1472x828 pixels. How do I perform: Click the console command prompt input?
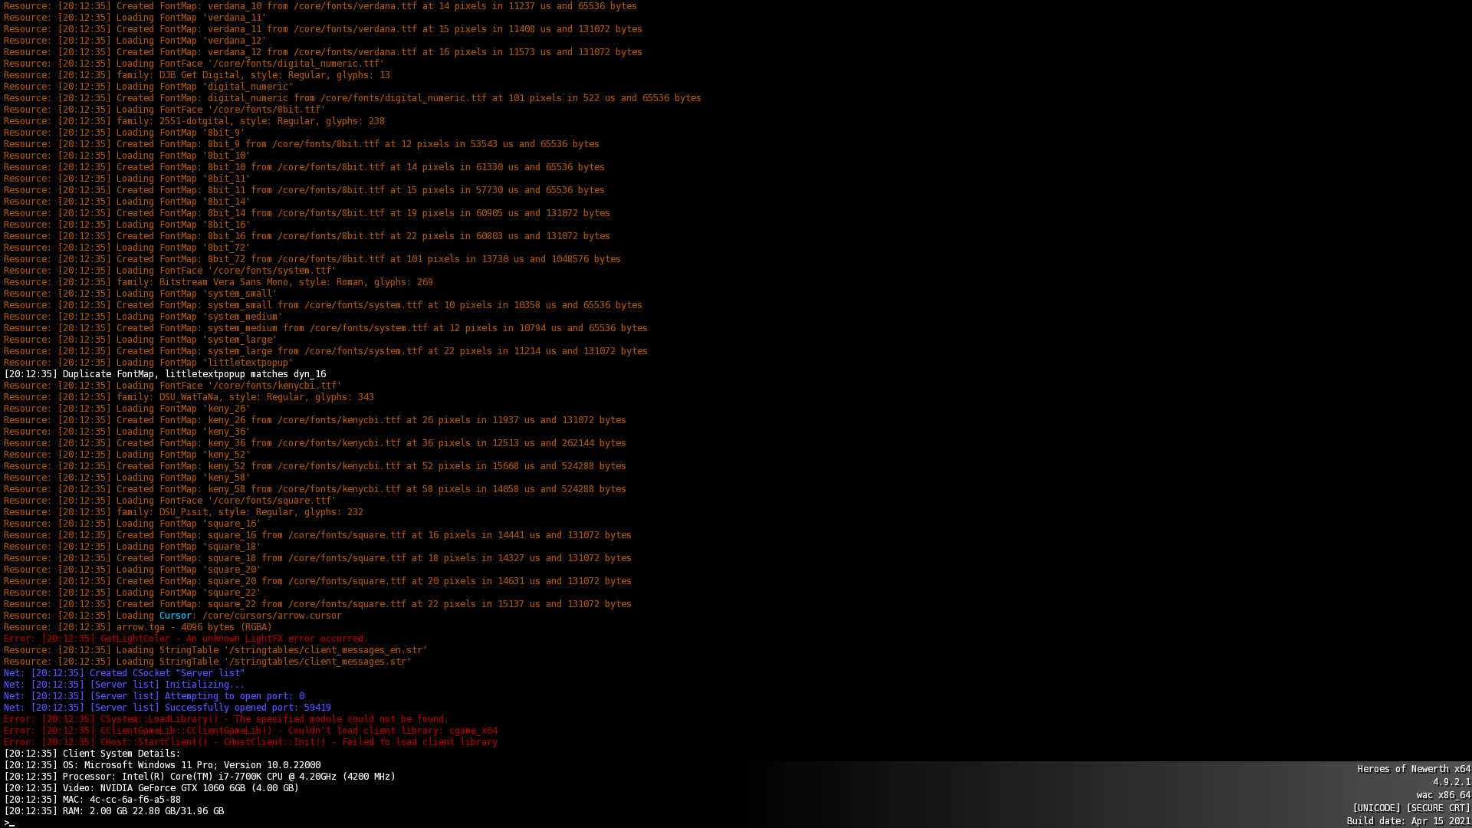9,823
